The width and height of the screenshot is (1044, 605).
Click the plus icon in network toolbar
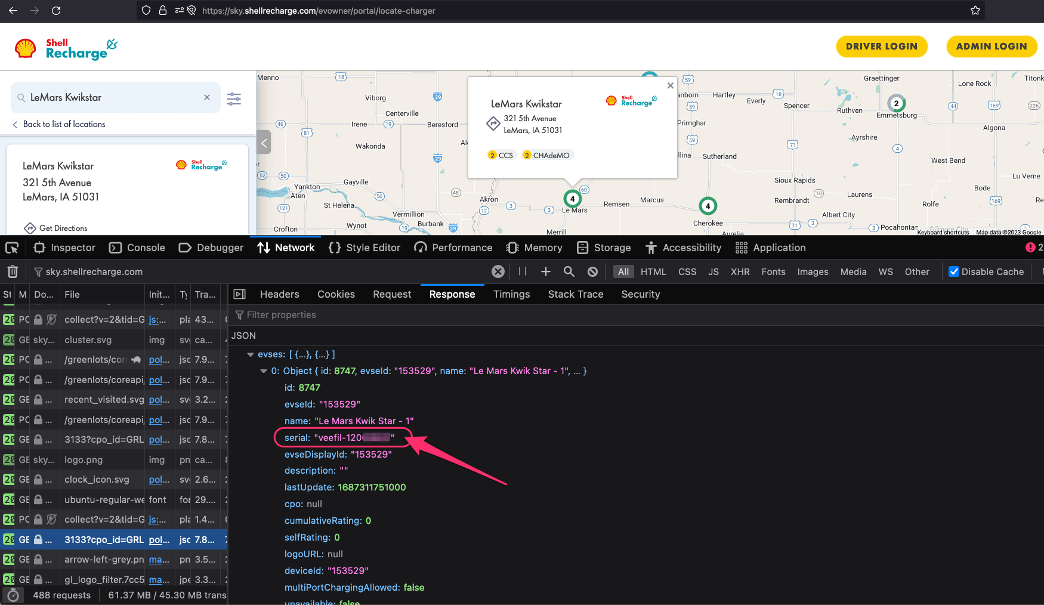[545, 271]
